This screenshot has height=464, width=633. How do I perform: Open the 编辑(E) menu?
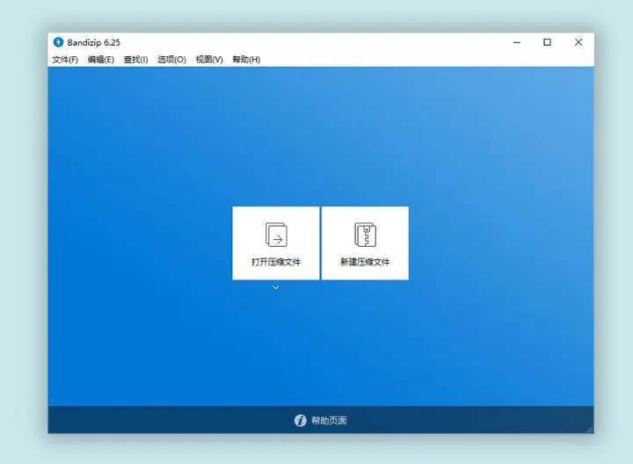[x=101, y=60]
